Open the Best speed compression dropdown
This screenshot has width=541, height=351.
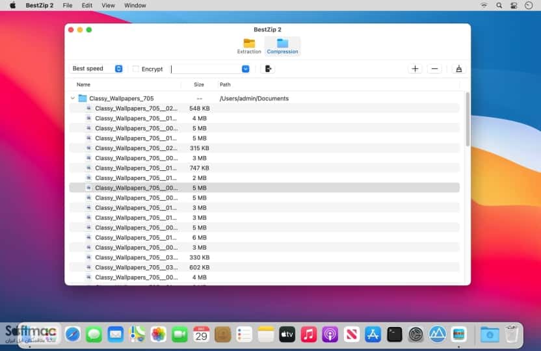tap(97, 69)
